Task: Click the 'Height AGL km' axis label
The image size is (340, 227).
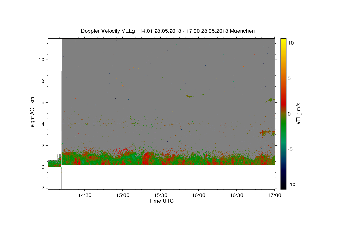Action: click(33, 113)
